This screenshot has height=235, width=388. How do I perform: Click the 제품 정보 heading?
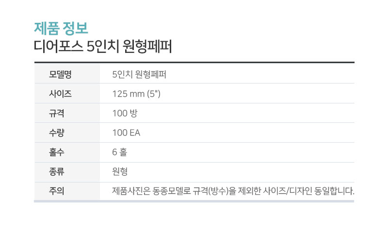pos(61,28)
